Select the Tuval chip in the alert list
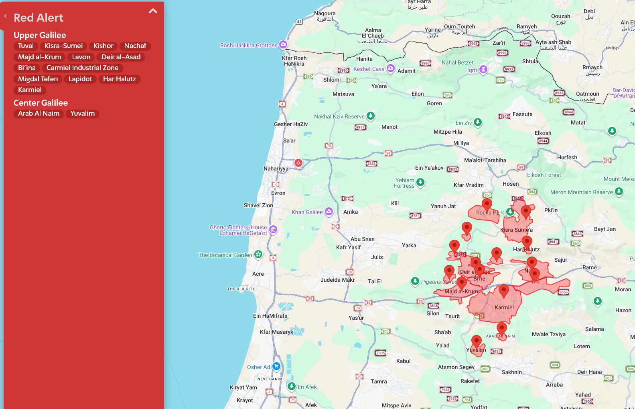Screen dimensions: 635x409 point(26,46)
